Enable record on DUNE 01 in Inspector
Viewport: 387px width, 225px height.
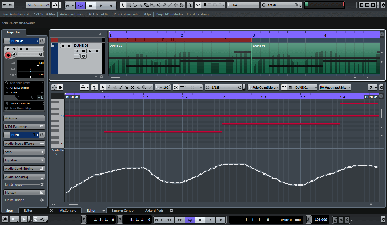click(x=8, y=55)
